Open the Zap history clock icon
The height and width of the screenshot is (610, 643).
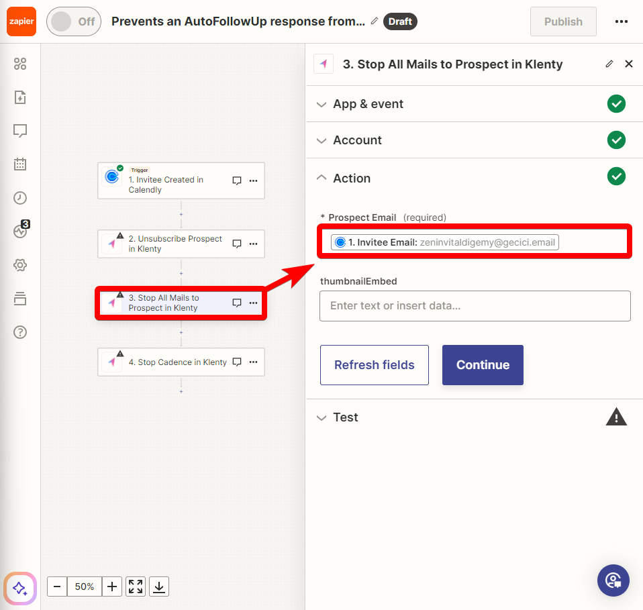[x=20, y=198]
